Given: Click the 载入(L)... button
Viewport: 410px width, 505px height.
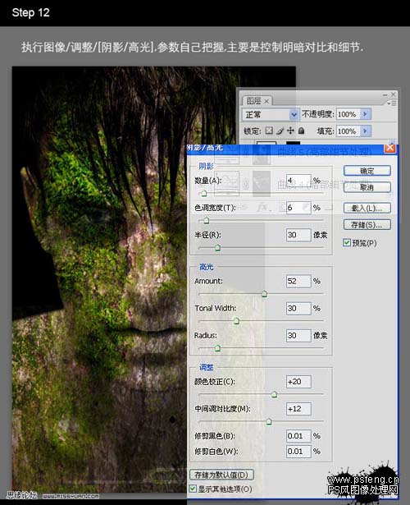Looking at the screenshot, I should pyautogui.click(x=367, y=208).
